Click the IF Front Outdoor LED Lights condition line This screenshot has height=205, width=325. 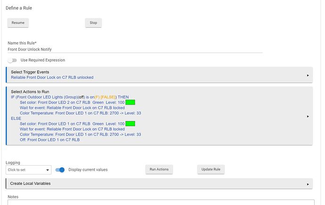(70, 97)
